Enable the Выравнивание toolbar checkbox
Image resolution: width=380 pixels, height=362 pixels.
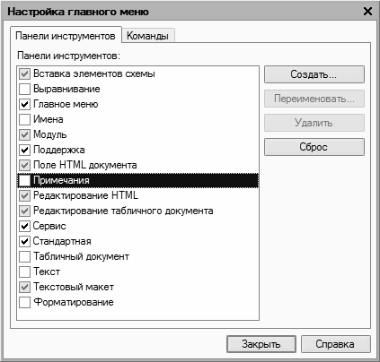pos(24,89)
